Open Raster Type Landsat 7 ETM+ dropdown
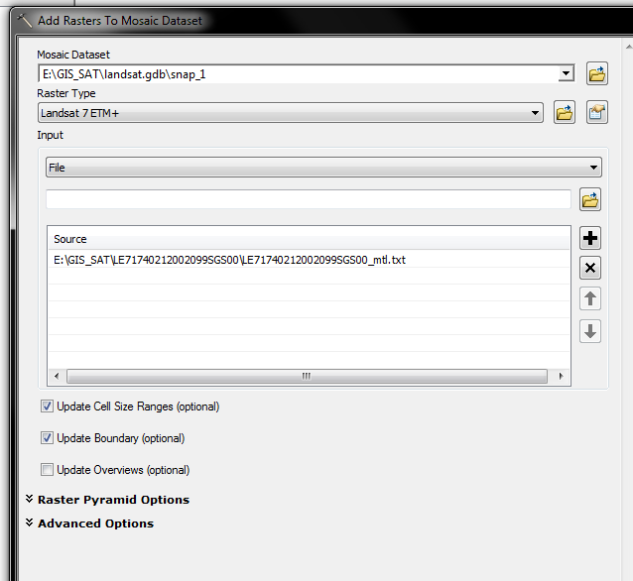 coord(291,113)
